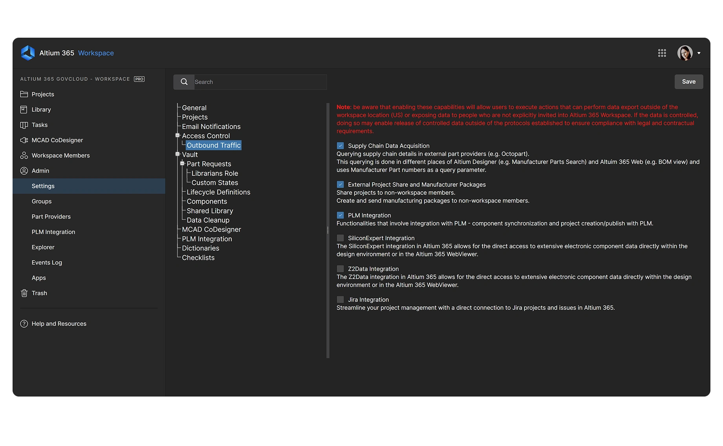Viewport: 723px width, 446px height.
Task: Click the MCAD CoDesigner sidebar icon
Action: click(24, 140)
